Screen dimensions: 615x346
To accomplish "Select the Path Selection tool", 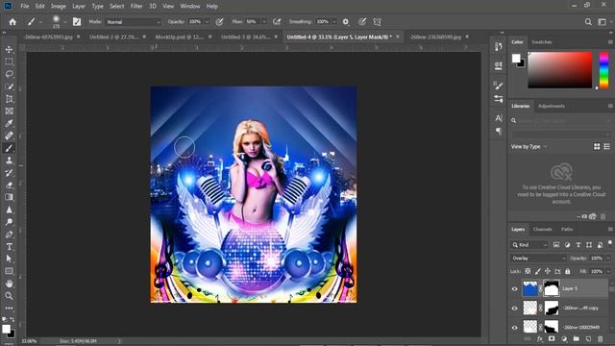I will (9, 259).
